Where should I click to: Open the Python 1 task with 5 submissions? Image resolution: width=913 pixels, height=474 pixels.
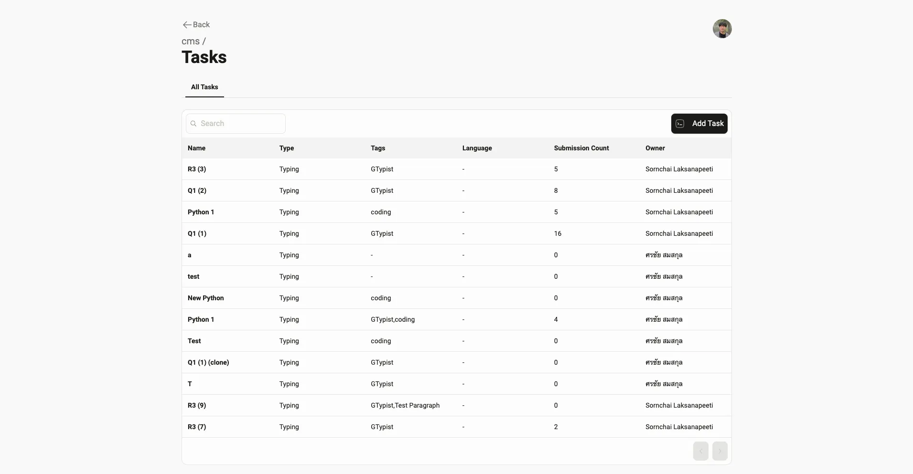click(201, 212)
